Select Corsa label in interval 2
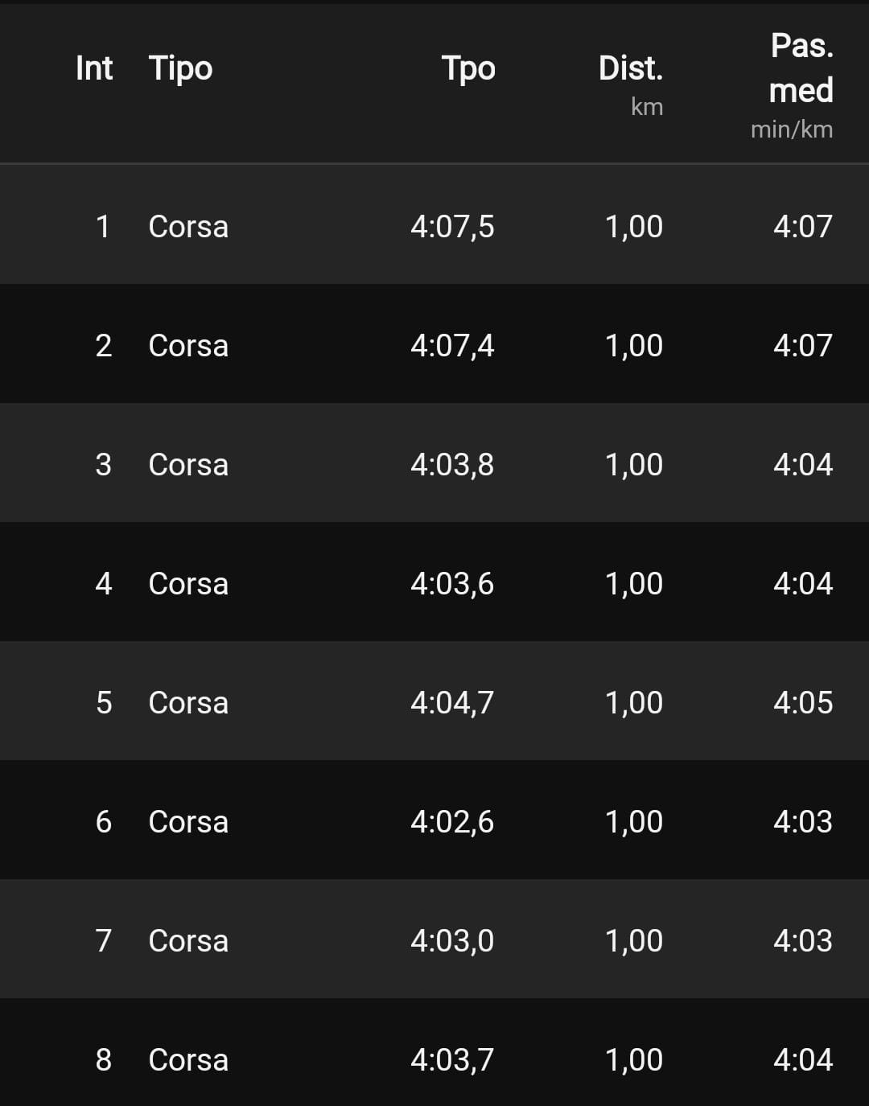 188,346
